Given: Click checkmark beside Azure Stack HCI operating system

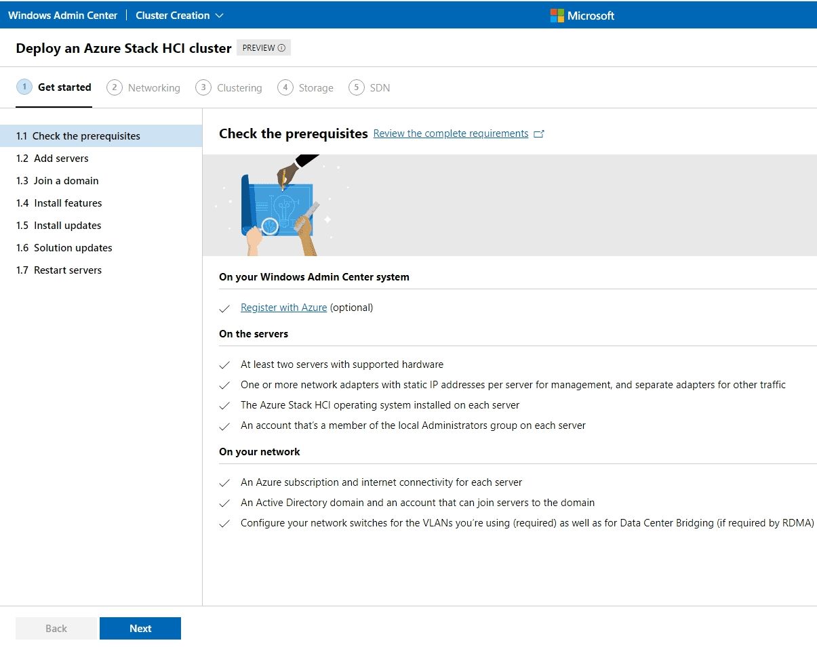Looking at the screenshot, I should pyautogui.click(x=224, y=406).
